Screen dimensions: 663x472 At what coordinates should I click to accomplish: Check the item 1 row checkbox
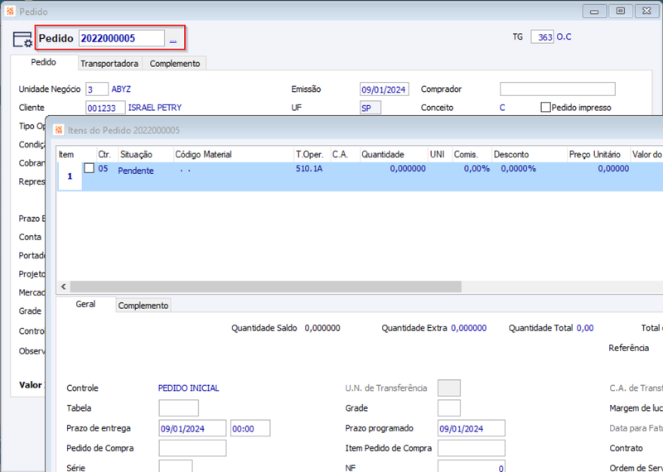89,168
